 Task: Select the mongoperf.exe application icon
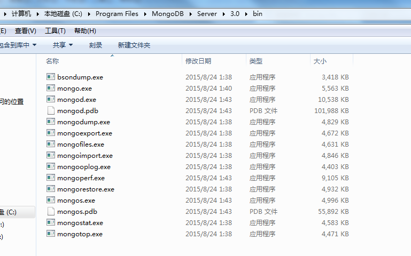tap(51, 178)
